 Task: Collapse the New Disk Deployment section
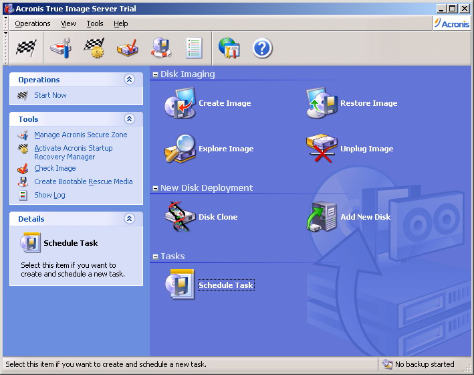coord(155,188)
